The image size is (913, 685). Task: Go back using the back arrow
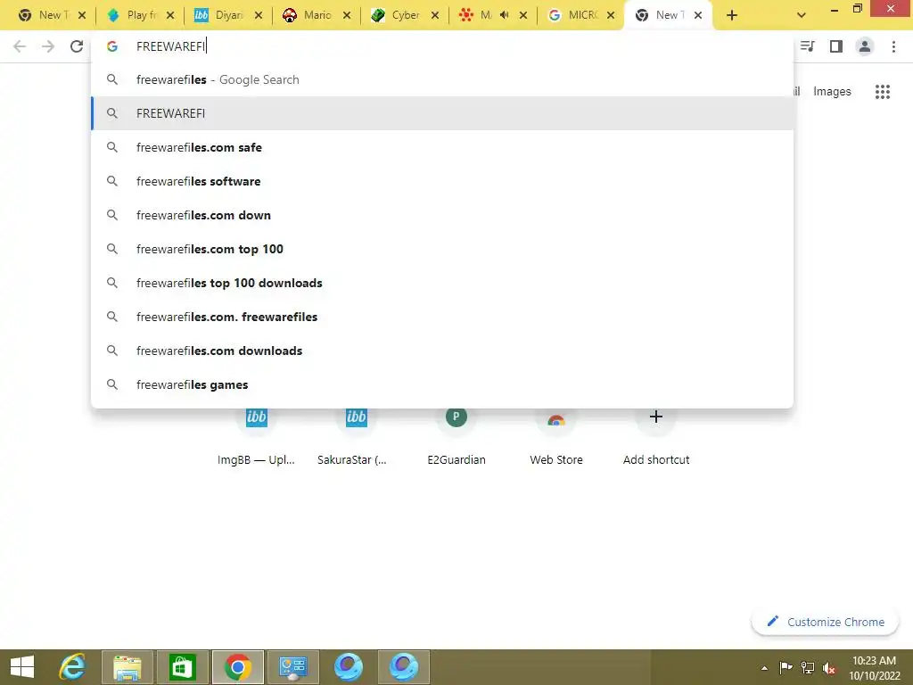coord(20,46)
